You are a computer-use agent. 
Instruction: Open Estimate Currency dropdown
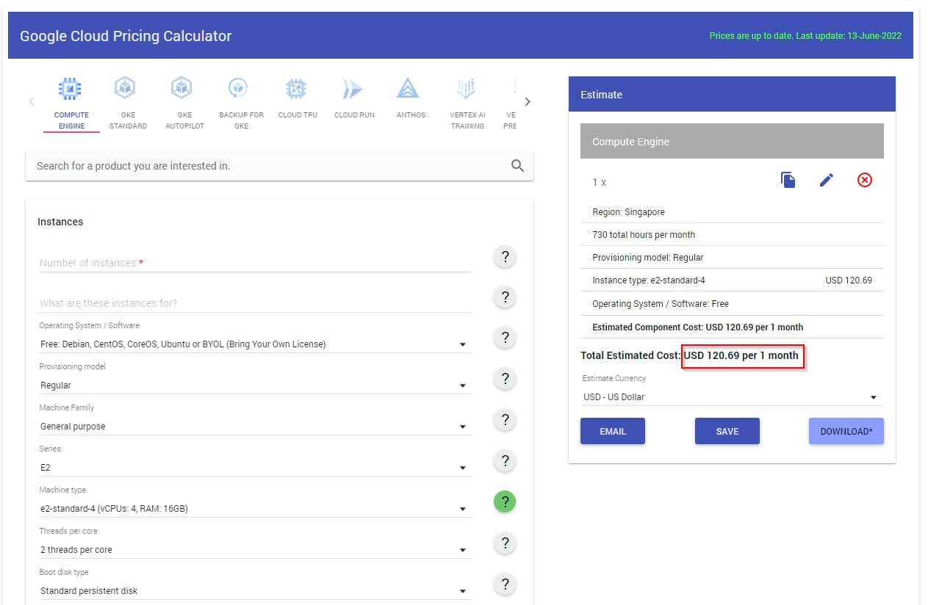click(731, 397)
